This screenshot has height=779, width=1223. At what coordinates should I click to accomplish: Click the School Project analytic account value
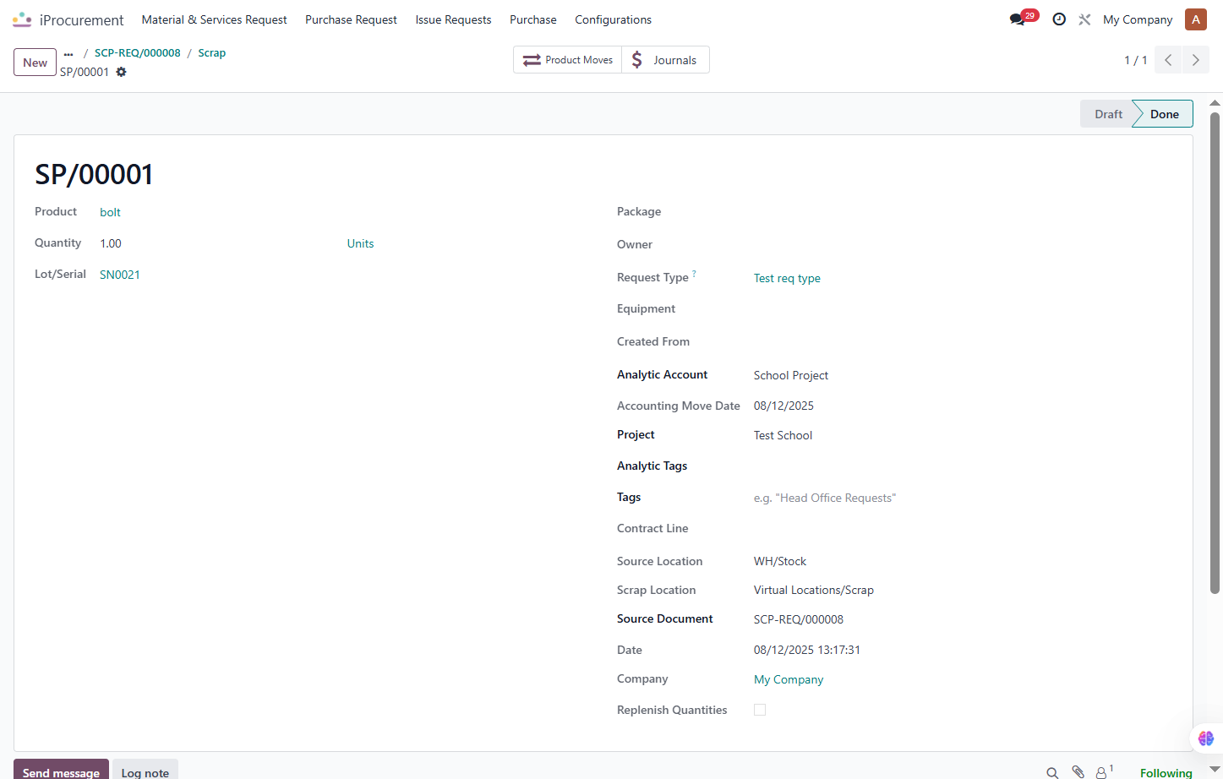click(791, 375)
